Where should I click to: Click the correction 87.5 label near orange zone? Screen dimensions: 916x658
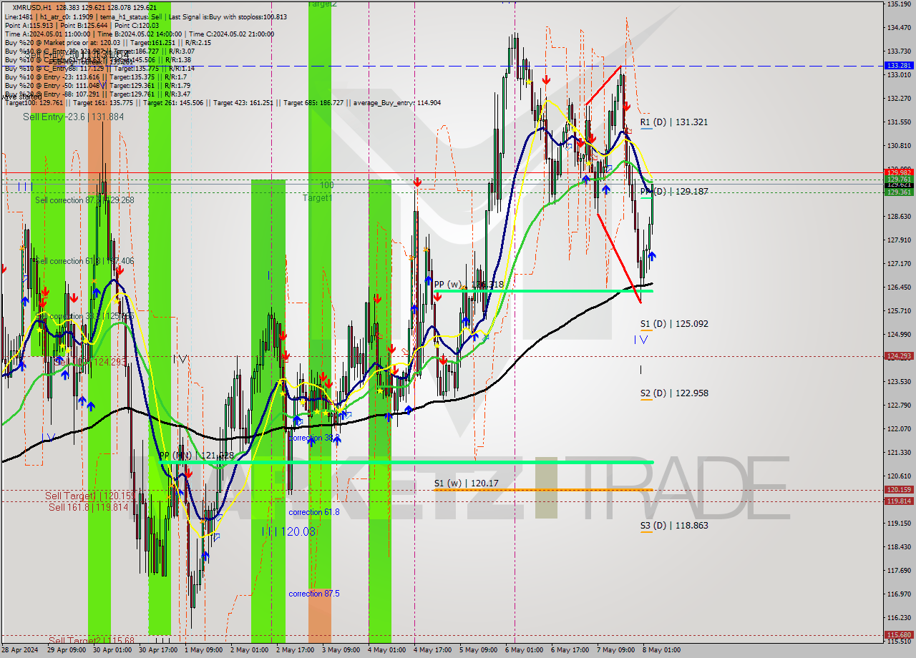(x=313, y=594)
